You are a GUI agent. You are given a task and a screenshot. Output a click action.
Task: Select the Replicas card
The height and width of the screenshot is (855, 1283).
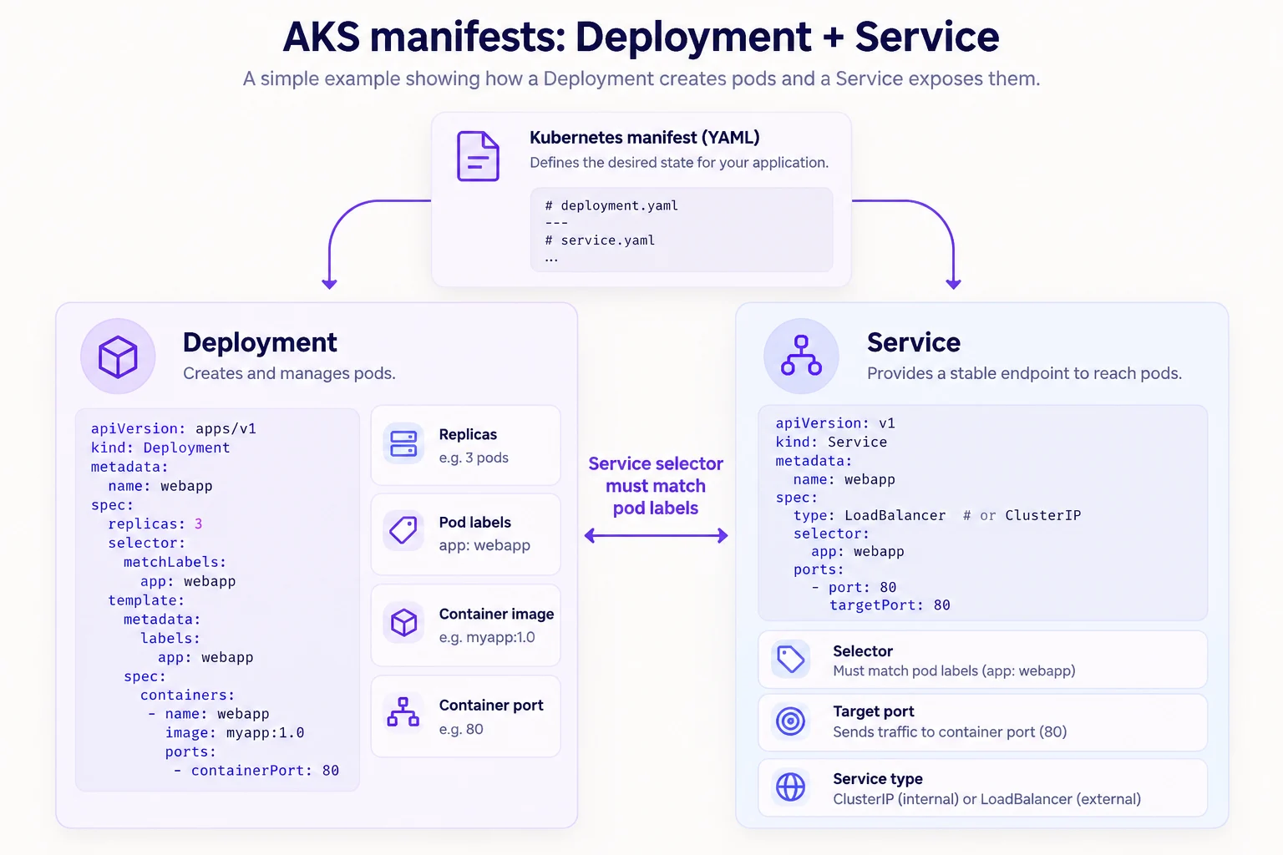coord(465,445)
